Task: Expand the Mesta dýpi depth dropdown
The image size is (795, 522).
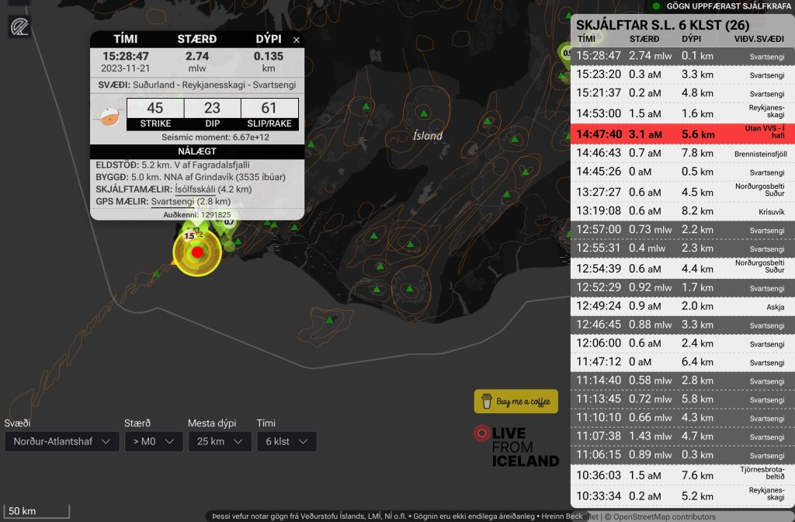Action: (x=218, y=442)
